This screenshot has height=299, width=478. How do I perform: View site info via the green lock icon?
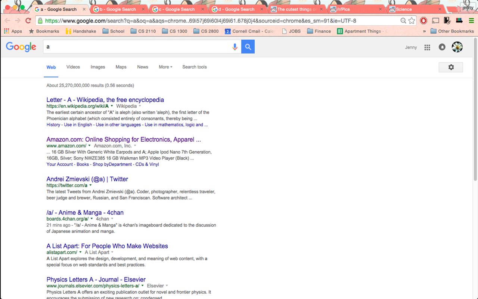(40, 21)
